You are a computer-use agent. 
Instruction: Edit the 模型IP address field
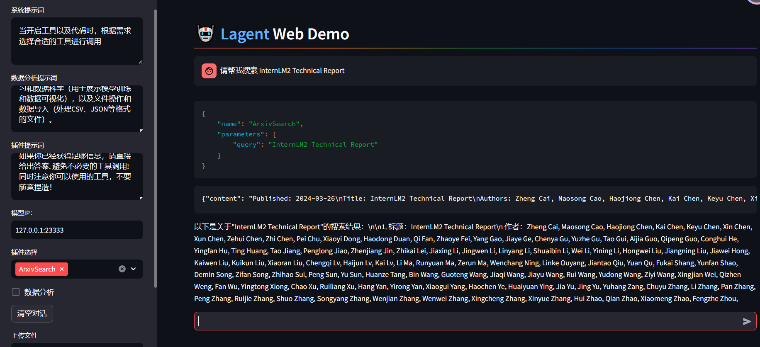(77, 230)
